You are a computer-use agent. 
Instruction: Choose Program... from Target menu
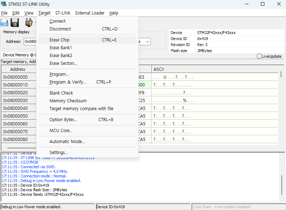(x=87, y=74)
